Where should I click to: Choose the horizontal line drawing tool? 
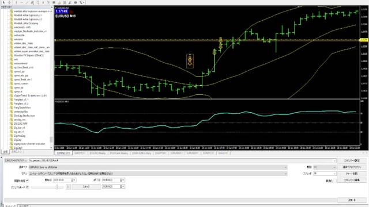pyautogui.click(x=21, y=2)
